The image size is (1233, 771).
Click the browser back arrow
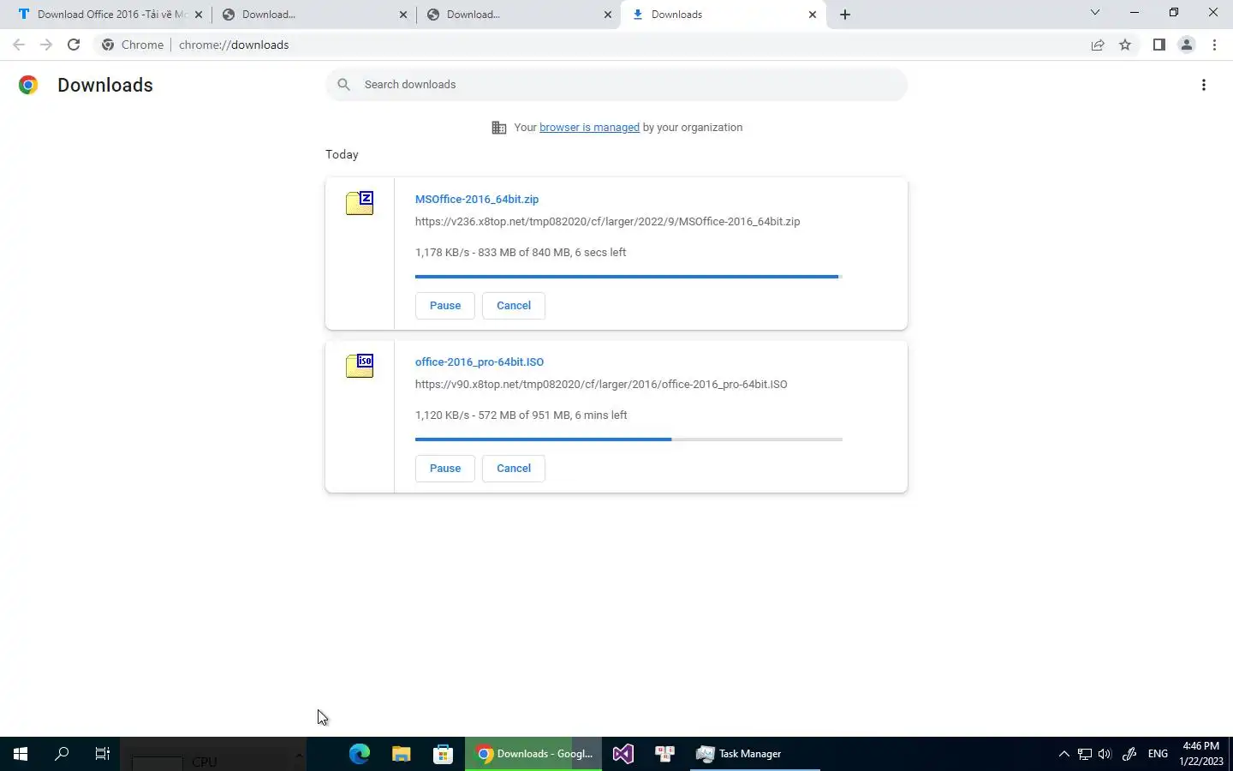pyautogui.click(x=19, y=45)
